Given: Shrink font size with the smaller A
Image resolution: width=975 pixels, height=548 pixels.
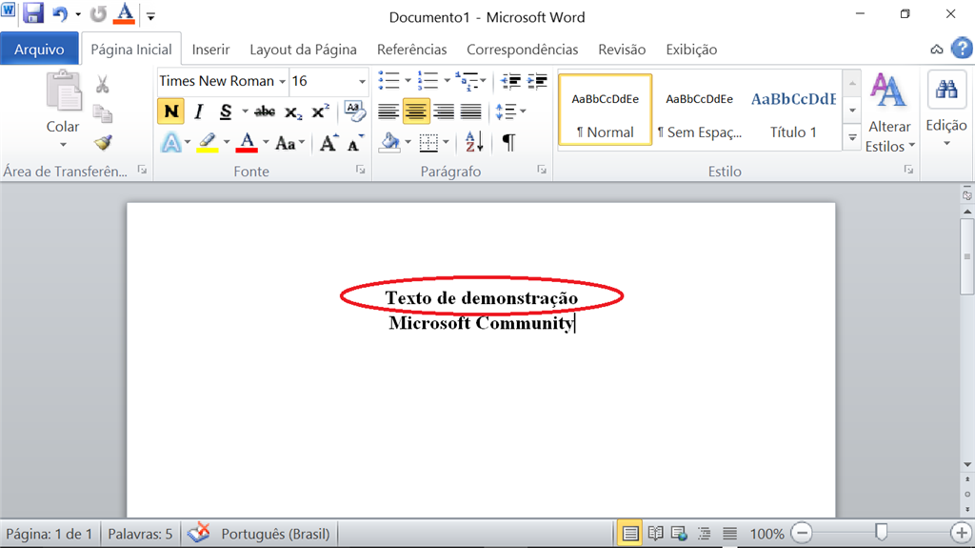Looking at the screenshot, I should coord(355,143).
